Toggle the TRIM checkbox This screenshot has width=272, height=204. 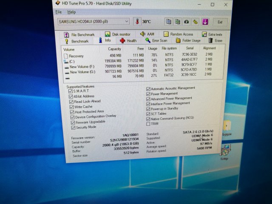[148, 124]
